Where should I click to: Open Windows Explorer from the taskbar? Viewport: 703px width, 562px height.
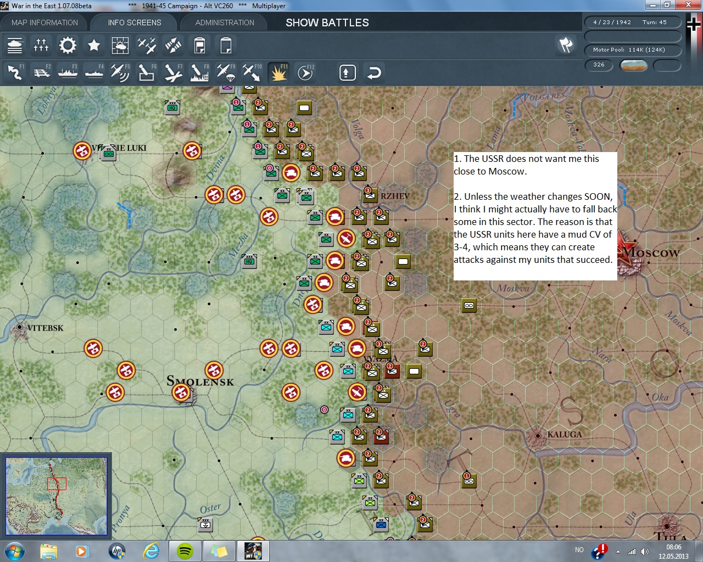[x=49, y=551]
